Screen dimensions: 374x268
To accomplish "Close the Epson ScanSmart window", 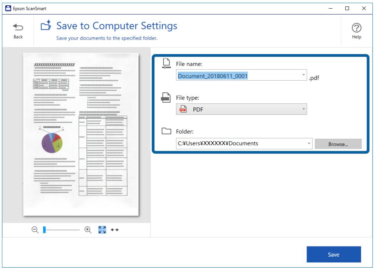I will 364,8.
